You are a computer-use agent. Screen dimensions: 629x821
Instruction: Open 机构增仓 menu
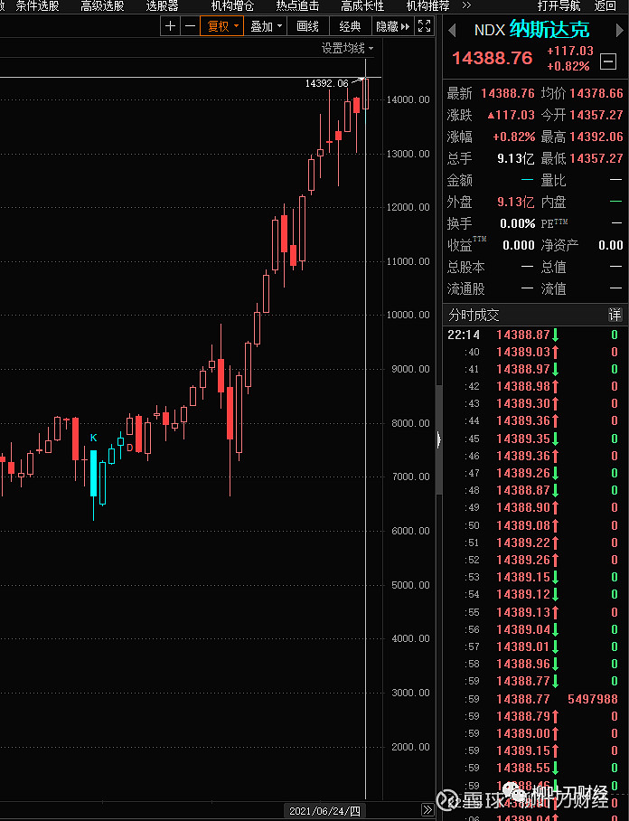pos(232,5)
